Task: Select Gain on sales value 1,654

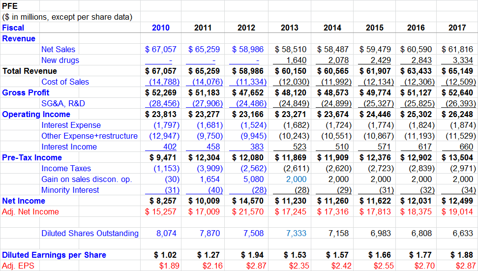Action: pyautogui.click(x=209, y=179)
